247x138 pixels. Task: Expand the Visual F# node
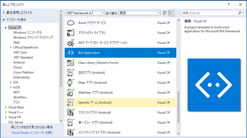click(6, 117)
